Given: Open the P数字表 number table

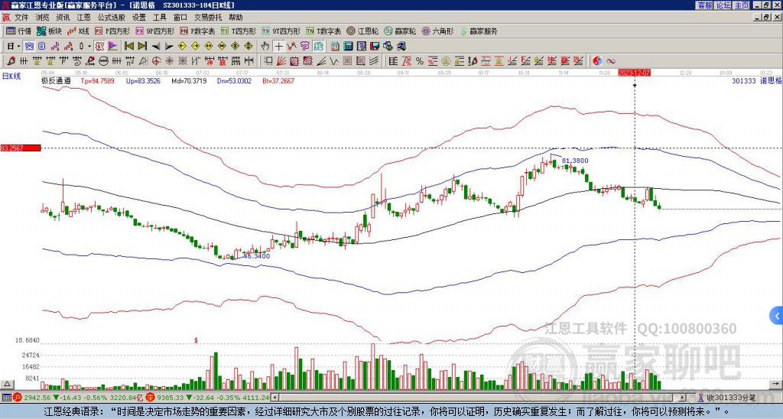Looking at the screenshot, I should tap(197, 31).
